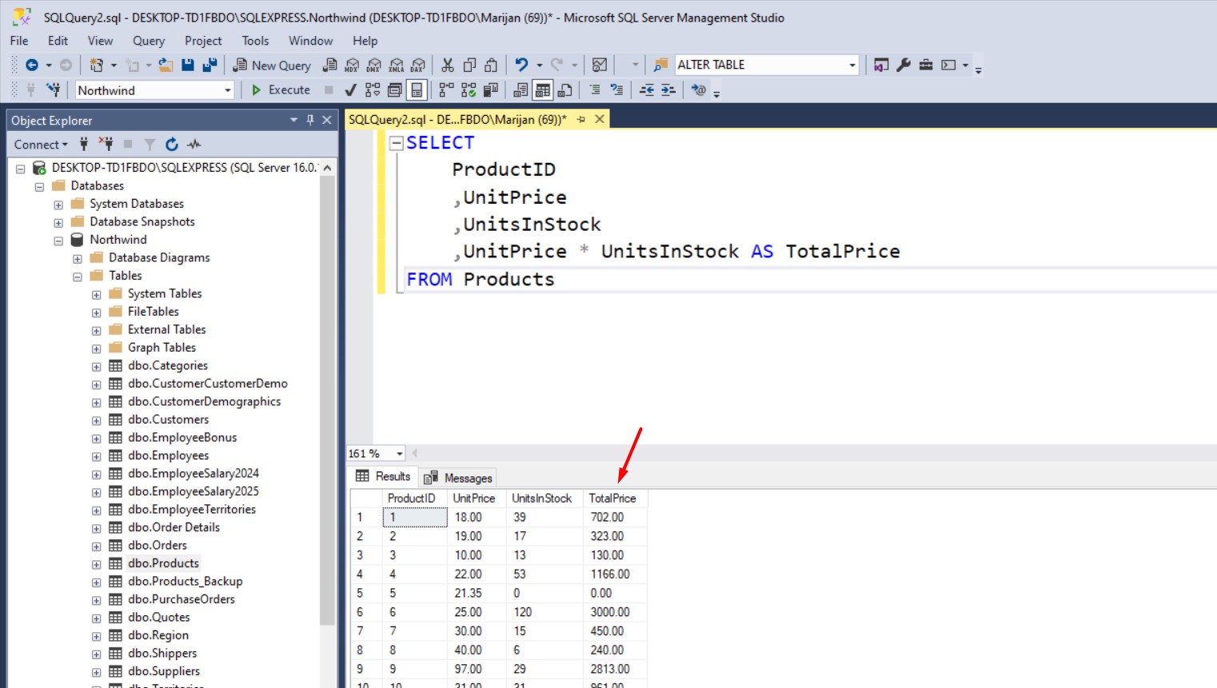
Task: Open an Analysis Services DAX query
Action: click(418, 66)
